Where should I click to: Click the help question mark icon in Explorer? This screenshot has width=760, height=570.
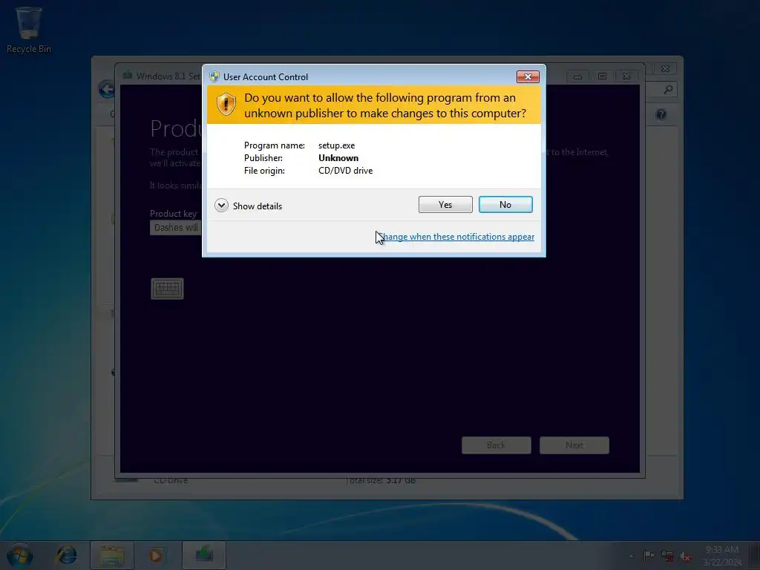tap(661, 114)
